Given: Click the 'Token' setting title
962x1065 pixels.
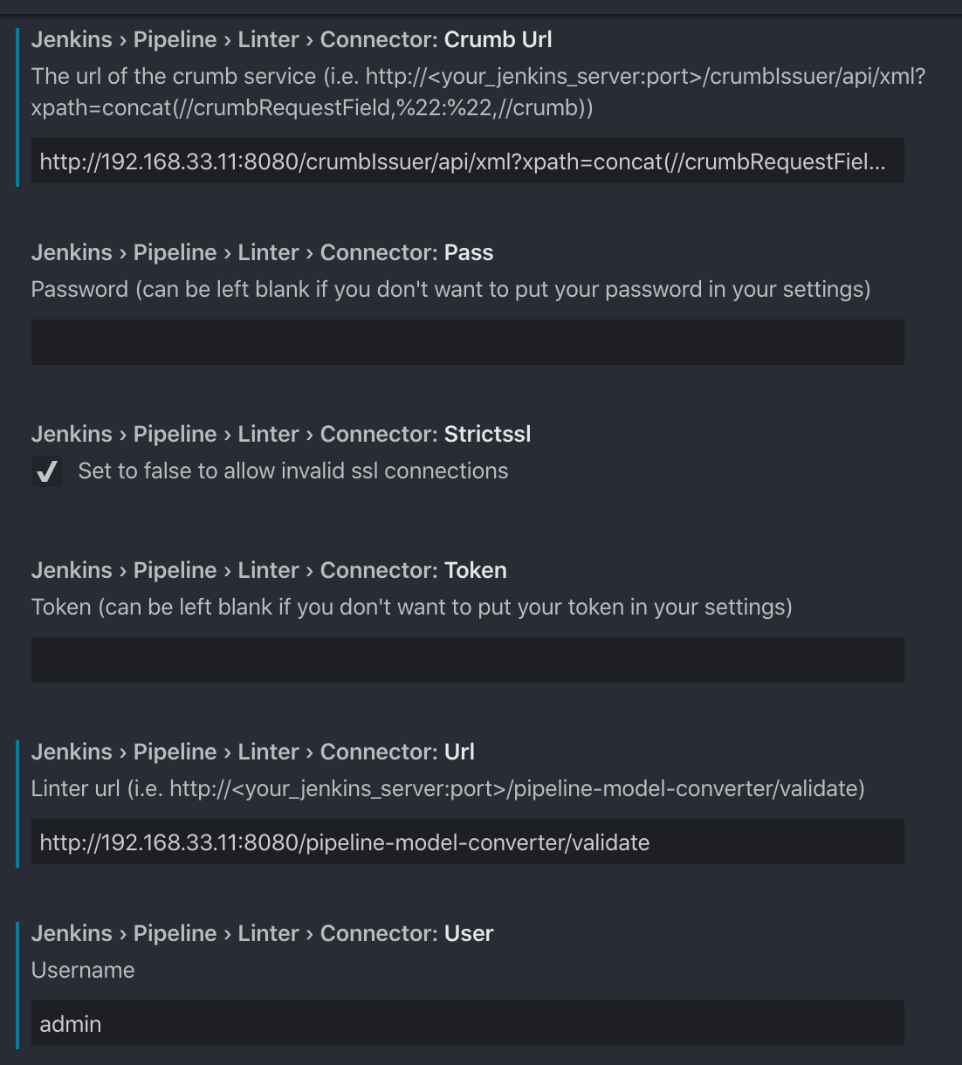Looking at the screenshot, I should (476, 570).
